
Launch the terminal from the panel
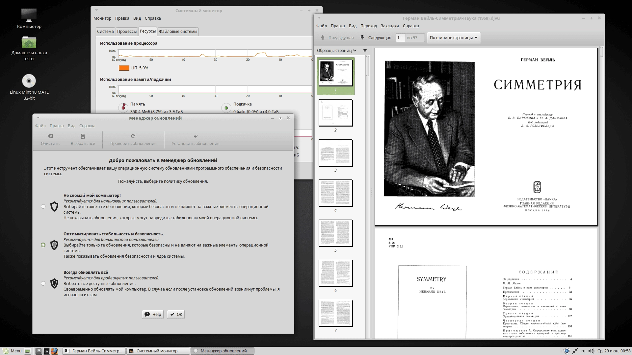click(x=46, y=351)
